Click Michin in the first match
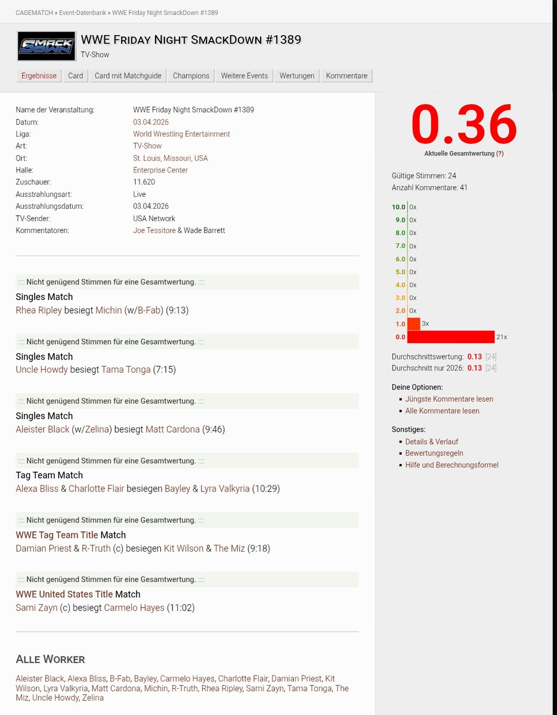This screenshot has height=715, width=557. pyautogui.click(x=109, y=311)
